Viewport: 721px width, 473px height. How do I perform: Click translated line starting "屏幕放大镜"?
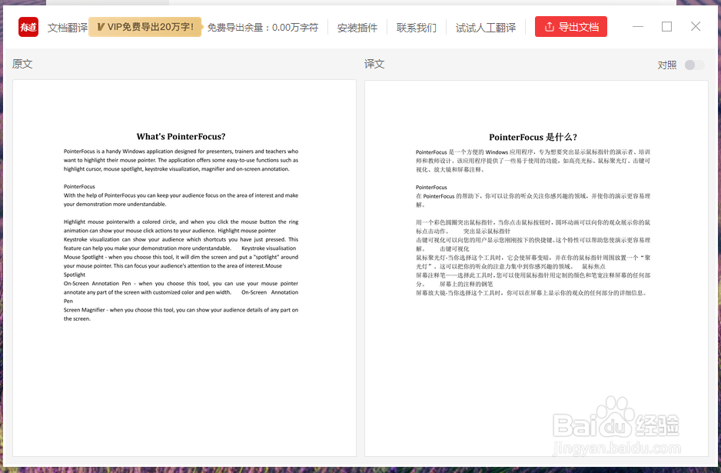click(x=531, y=292)
